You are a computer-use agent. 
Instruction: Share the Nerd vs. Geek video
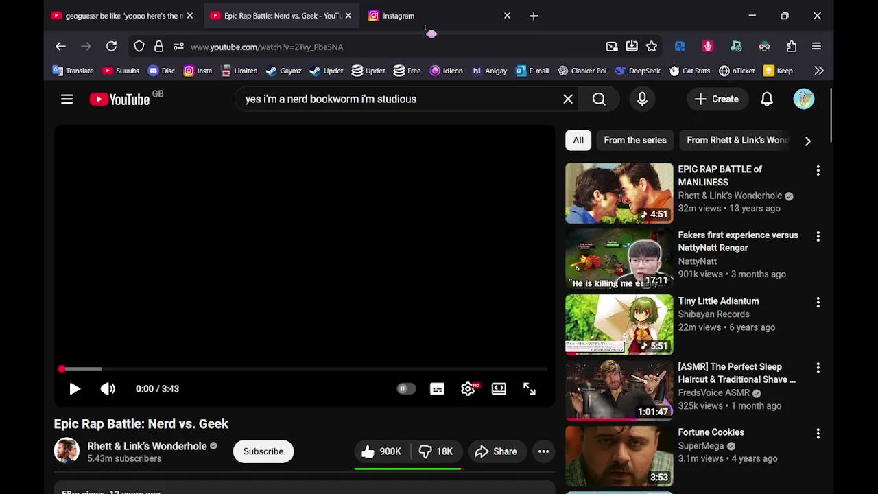click(x=496, y=451)
